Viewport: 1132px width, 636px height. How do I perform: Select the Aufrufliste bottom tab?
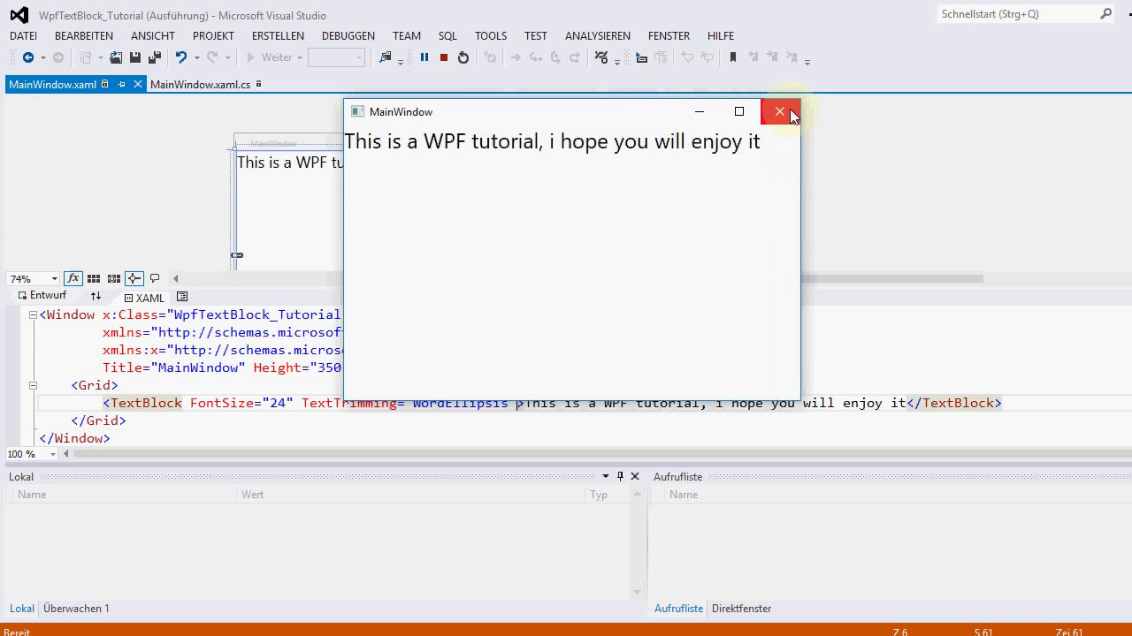click(x=678, y=609)
